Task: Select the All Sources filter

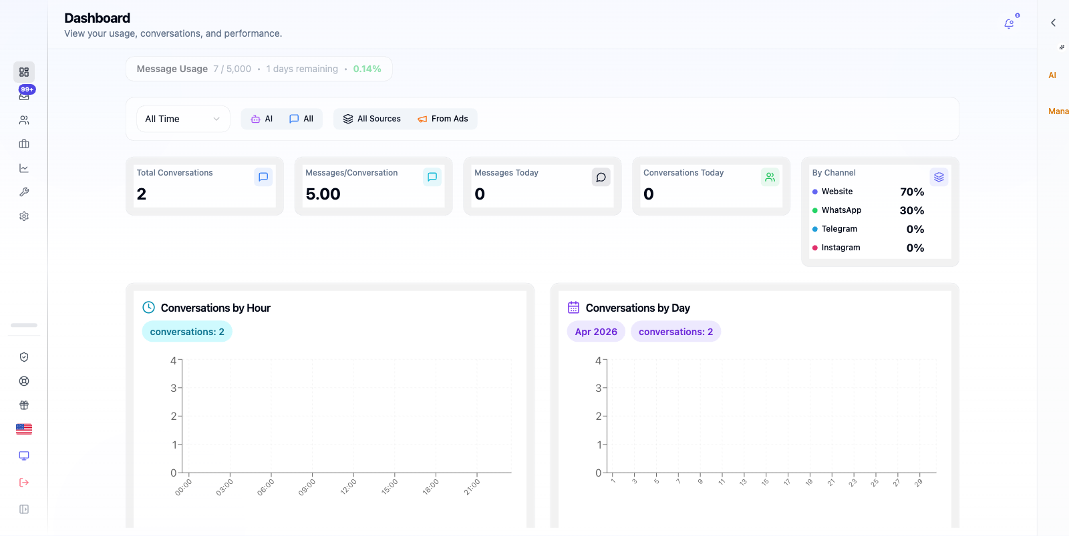Action: [372, 119]
